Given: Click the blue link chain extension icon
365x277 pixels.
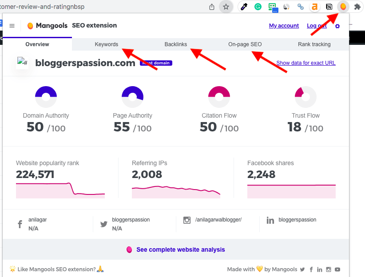Looking at the screenshot, I should [301, 7].
